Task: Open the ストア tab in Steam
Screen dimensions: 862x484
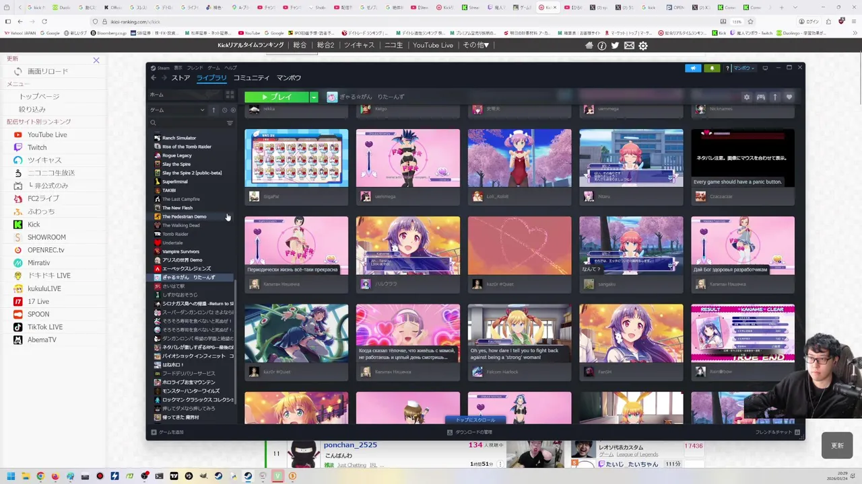Action: pyautogui.click(x=180, y=78)
